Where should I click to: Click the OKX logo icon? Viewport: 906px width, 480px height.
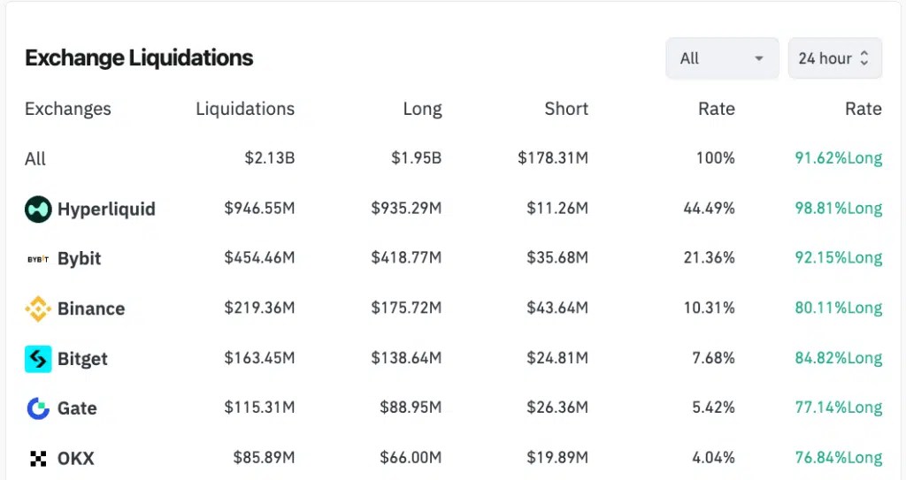tap(38, 459)
